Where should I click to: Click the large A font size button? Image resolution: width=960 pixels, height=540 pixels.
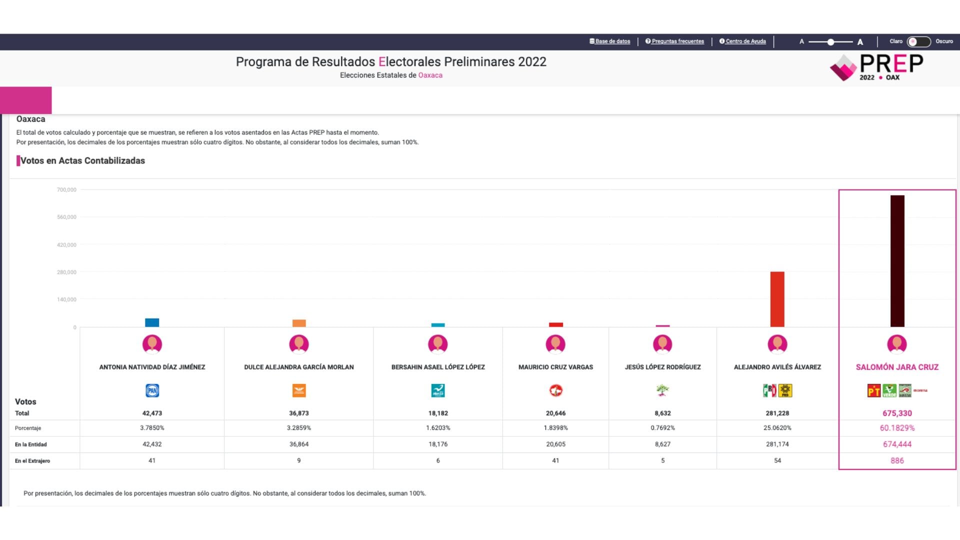click(860, 42)
